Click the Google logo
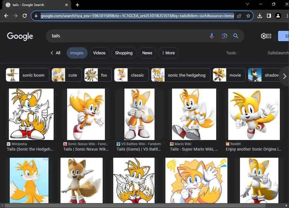 20,36
